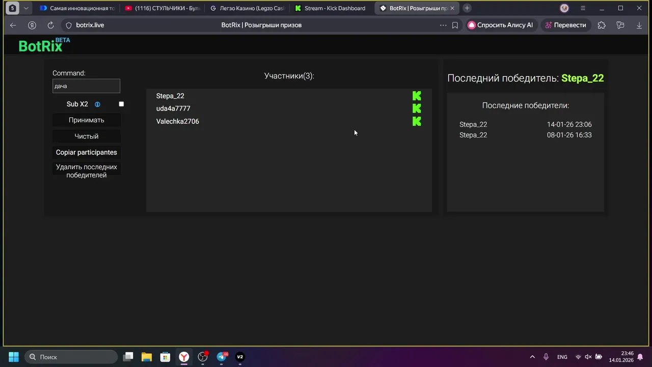
Task: Open File Explorer from the taskbar
Action: pyautogui.click(x=147, y=357)
